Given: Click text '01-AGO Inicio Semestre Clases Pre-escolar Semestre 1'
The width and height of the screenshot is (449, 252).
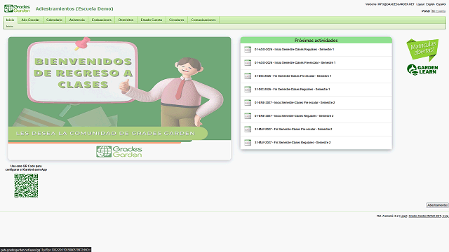Looking at the screenshot, I should [295, 63].
